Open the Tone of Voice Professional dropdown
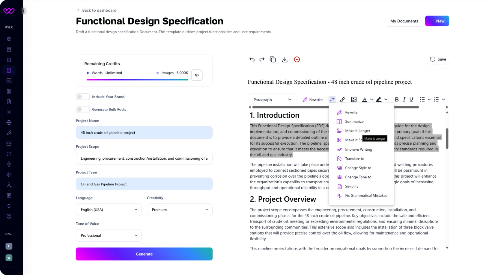The width and height of the screenshot is (495, 275). tap(109, 235)
